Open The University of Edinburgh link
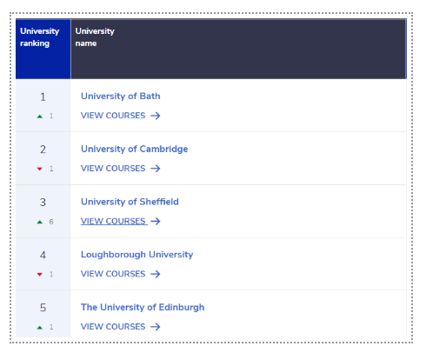Image resolution: width=426 pixels, height=353 pixels. [143, 307]
